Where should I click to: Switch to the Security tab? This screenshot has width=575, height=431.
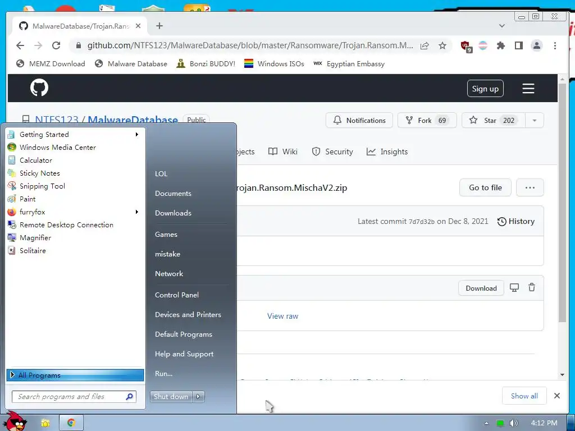pos(332,152)
